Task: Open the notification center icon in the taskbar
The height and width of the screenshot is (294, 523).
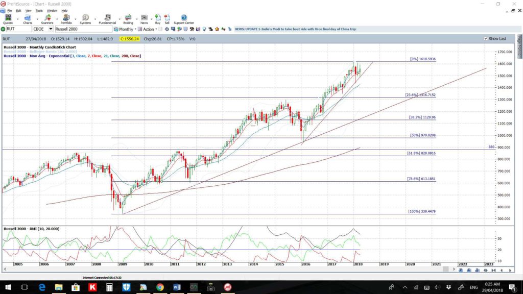Action: point(512,287)
